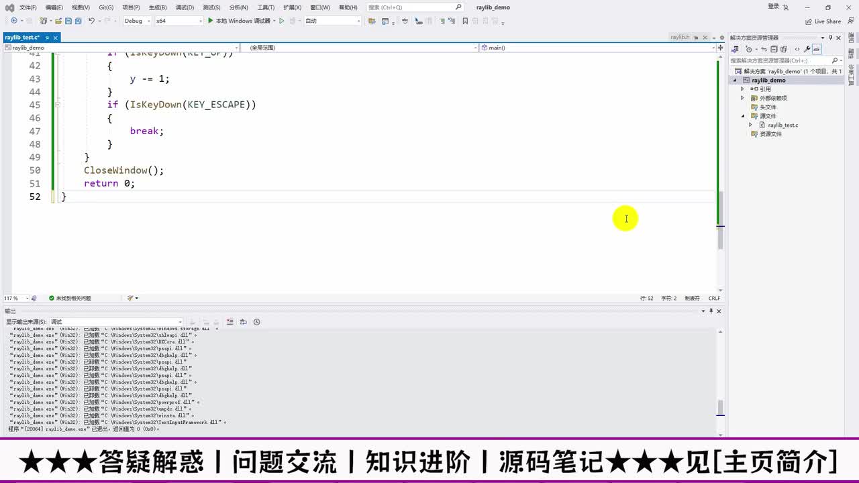
Task: Collapse IsKeyDown(KEY_ESCAPE) code block on line 45
Action: [57, 105]
